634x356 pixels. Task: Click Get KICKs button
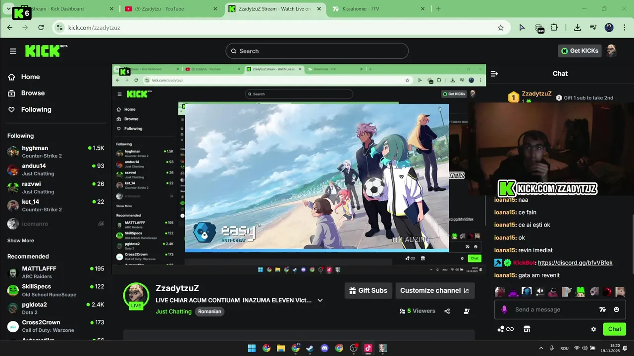click(x=580, y=50)
